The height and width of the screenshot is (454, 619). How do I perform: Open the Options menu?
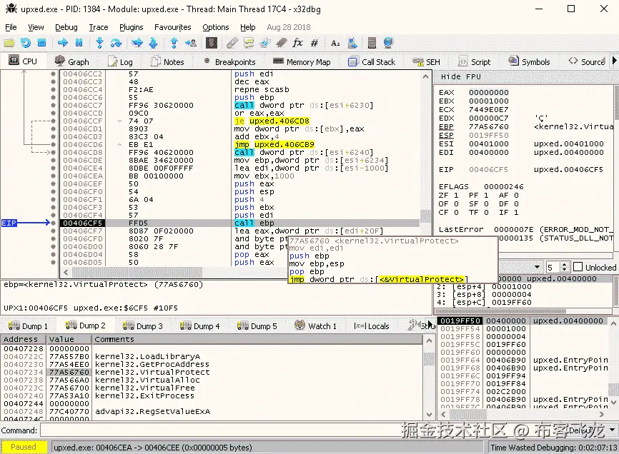click(x=216, y=27)
